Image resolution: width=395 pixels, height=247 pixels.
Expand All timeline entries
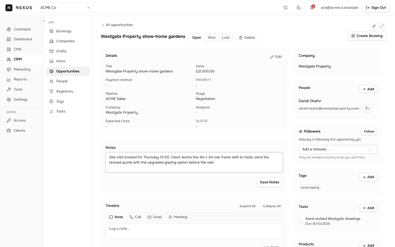point(247,206)
